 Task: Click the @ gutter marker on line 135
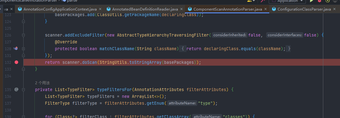[16, 90]
